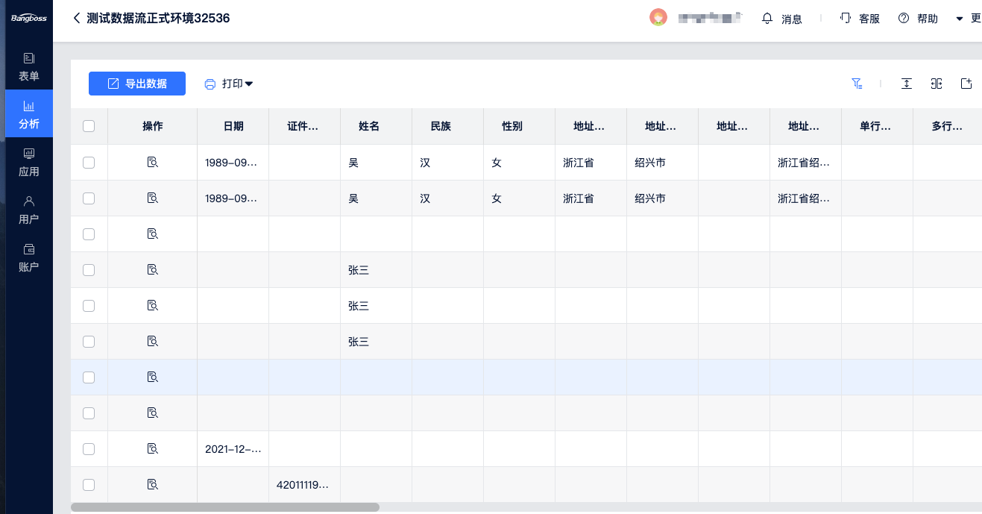Tick checkbox for the 42011119 row

tap(89, 484)
